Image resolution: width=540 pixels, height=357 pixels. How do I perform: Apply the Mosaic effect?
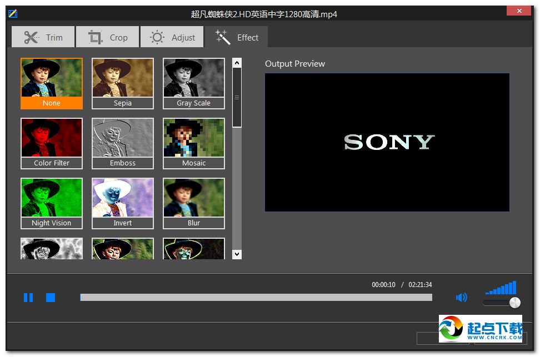click(194, 144)
